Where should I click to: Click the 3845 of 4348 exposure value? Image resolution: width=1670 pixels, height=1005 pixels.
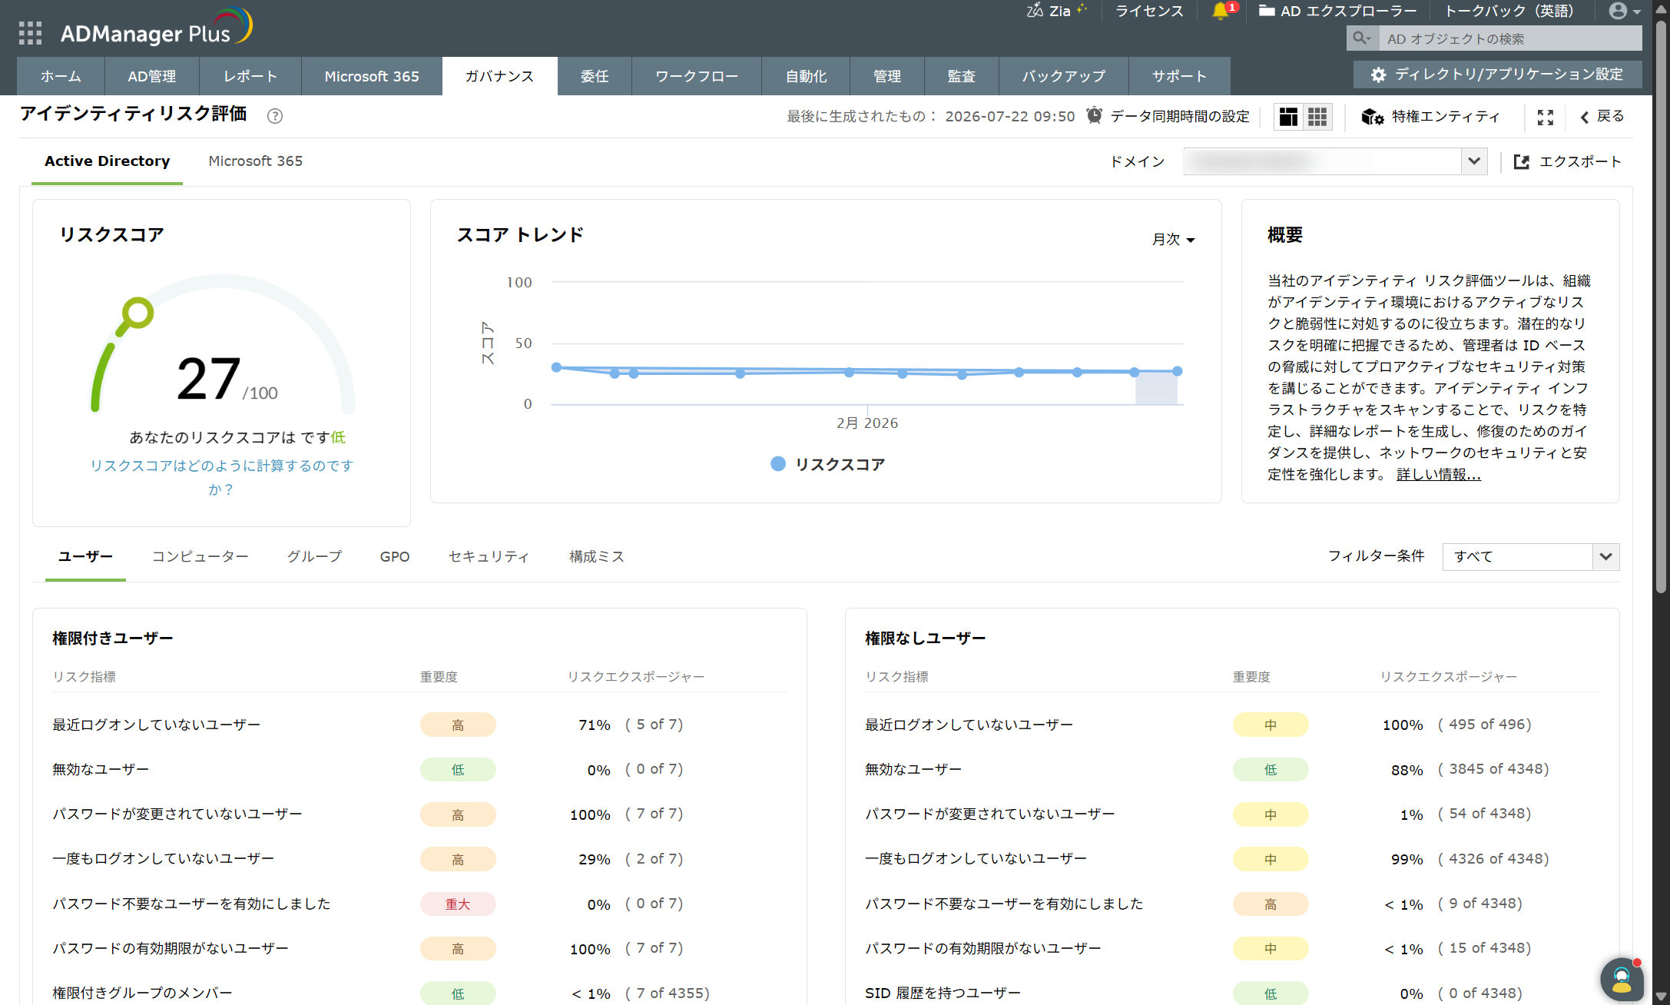click(1493, 769)
